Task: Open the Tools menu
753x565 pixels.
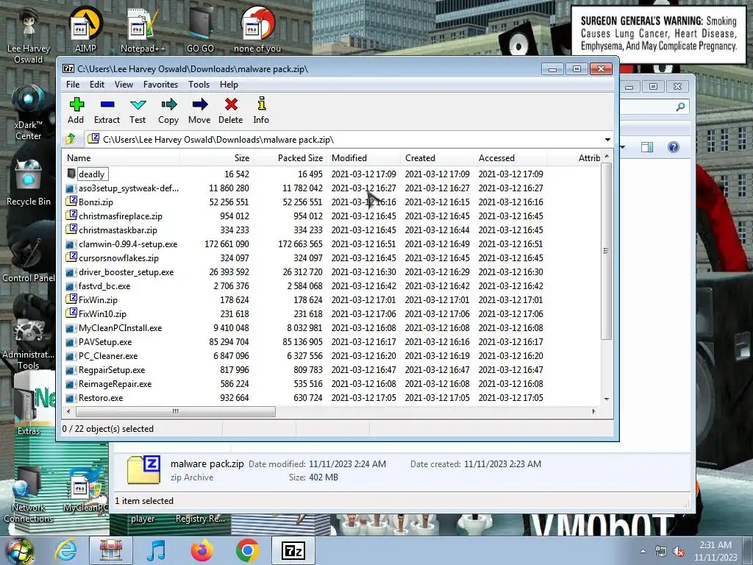Action: click(x=199, y=85)
